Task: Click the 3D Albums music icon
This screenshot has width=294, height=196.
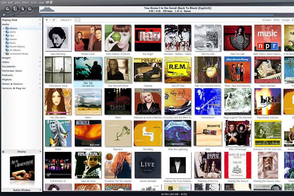Action: coord(7,50)
